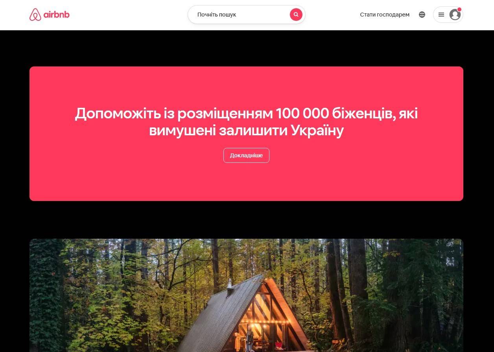Expand the user menu pill in header
This screenshot has height=352, width=494.
click(448, 15)
